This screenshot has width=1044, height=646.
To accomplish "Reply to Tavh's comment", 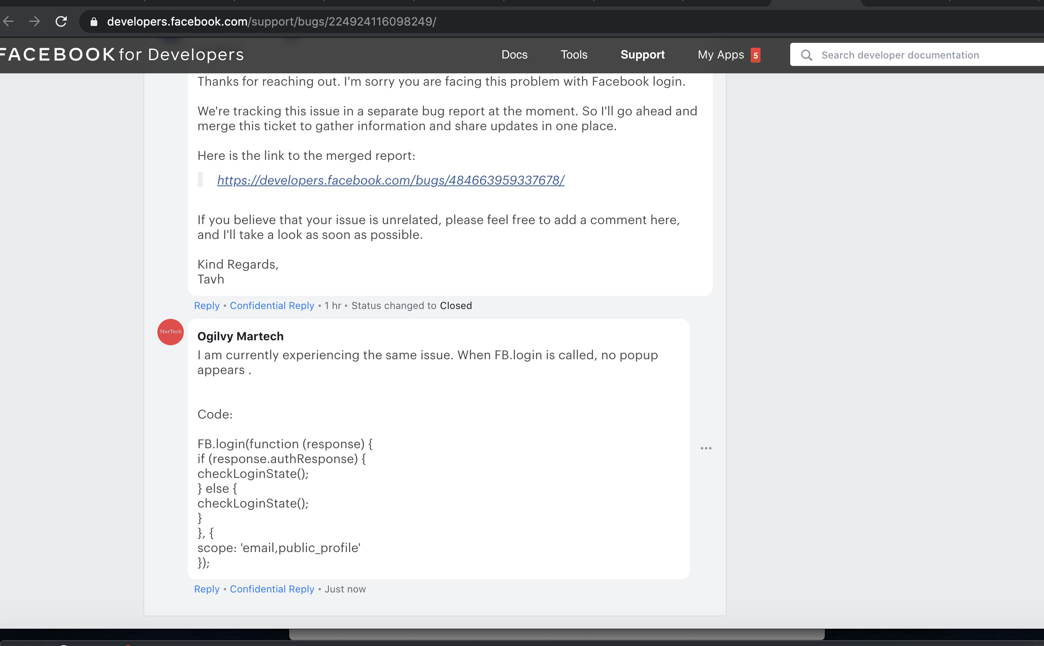I will (x=207, y=305).
